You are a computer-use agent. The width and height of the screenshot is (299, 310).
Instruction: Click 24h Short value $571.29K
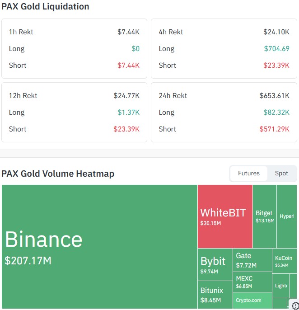[274, 129]
